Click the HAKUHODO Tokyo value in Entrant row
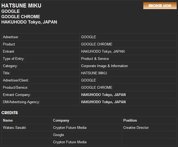Viewport: 178px width, 147px height. click(103, 51)
